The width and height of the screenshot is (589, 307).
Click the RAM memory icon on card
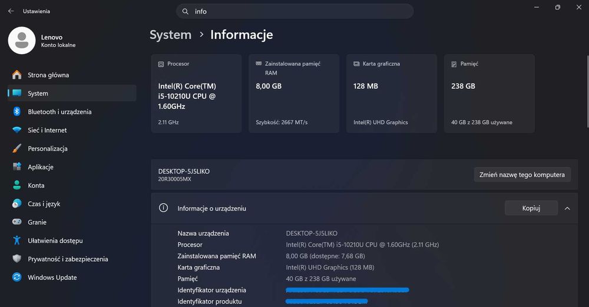259,64
